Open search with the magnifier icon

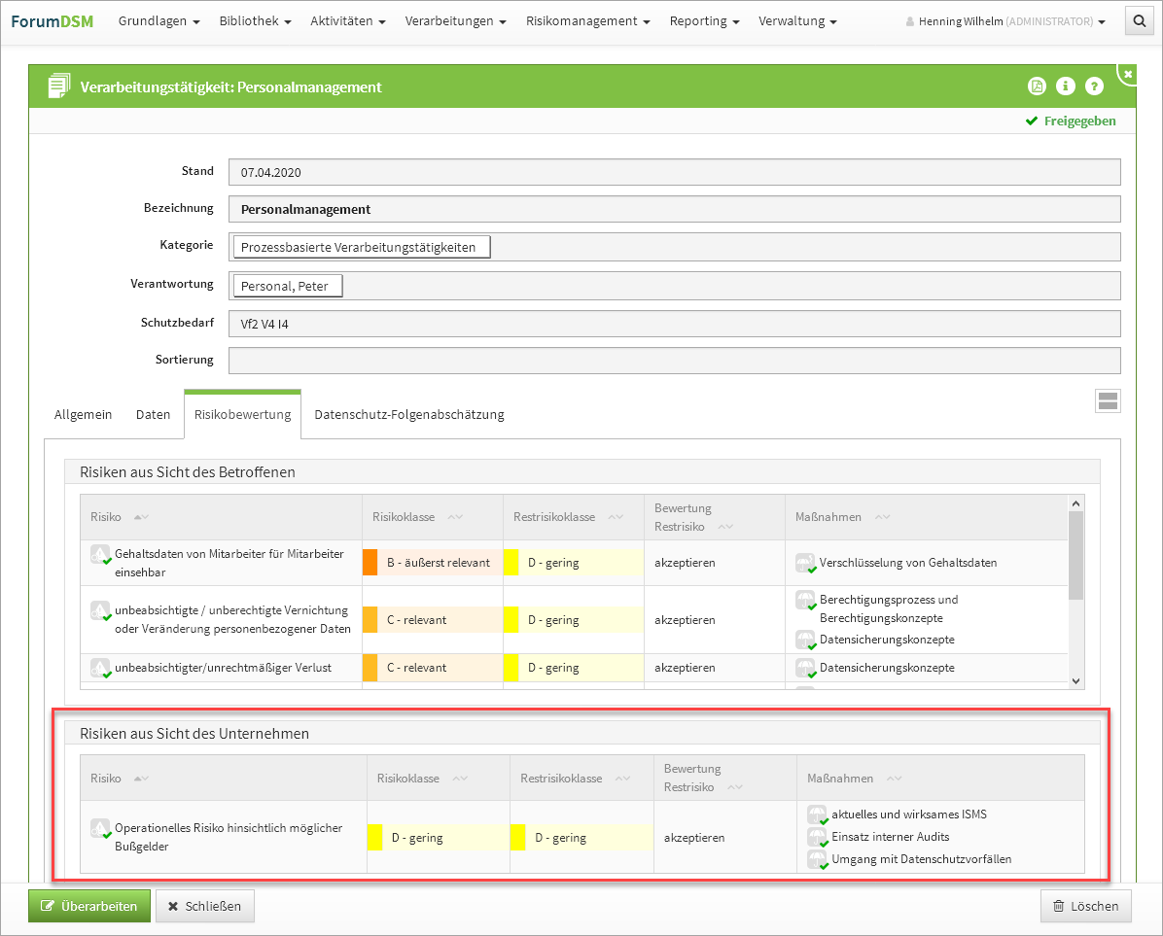(1139, 21)
